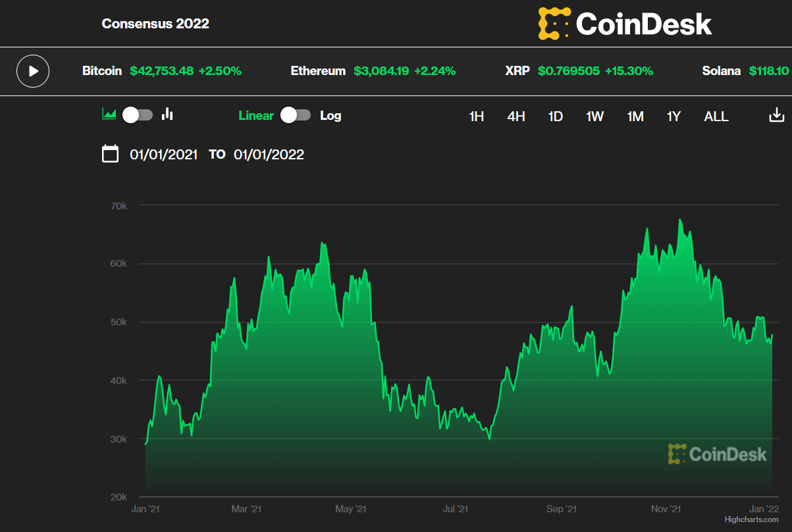Click the Mar '21 x-axis label
The height and width of the screenshot is (532, 792).
tap(246, 509)
